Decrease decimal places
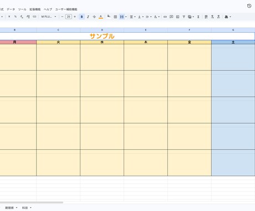This screenshot has width=255, height=211. [x=22, y=17]
